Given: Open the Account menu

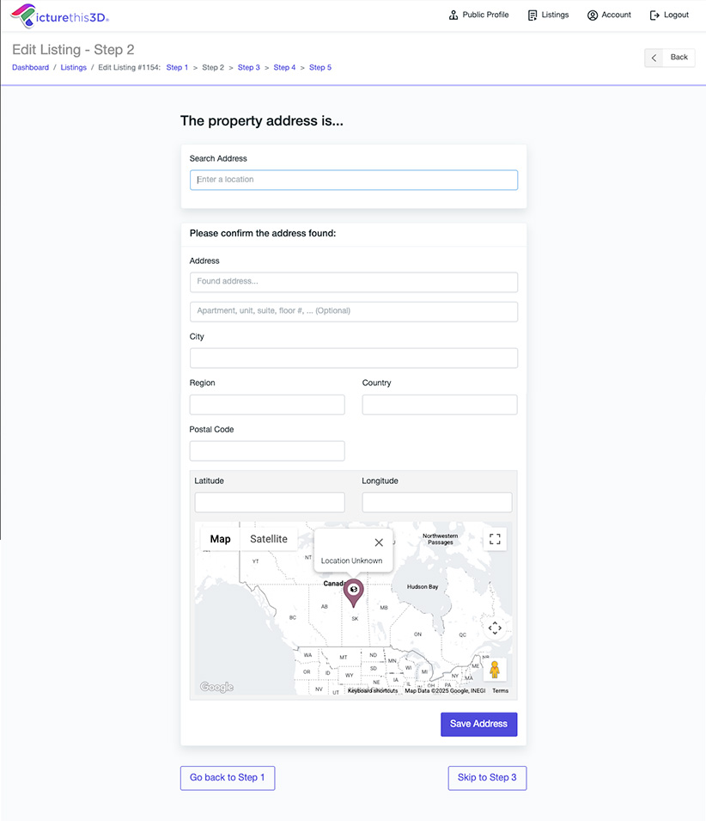Looking at the screenshot, I should [x=609, y=15].
